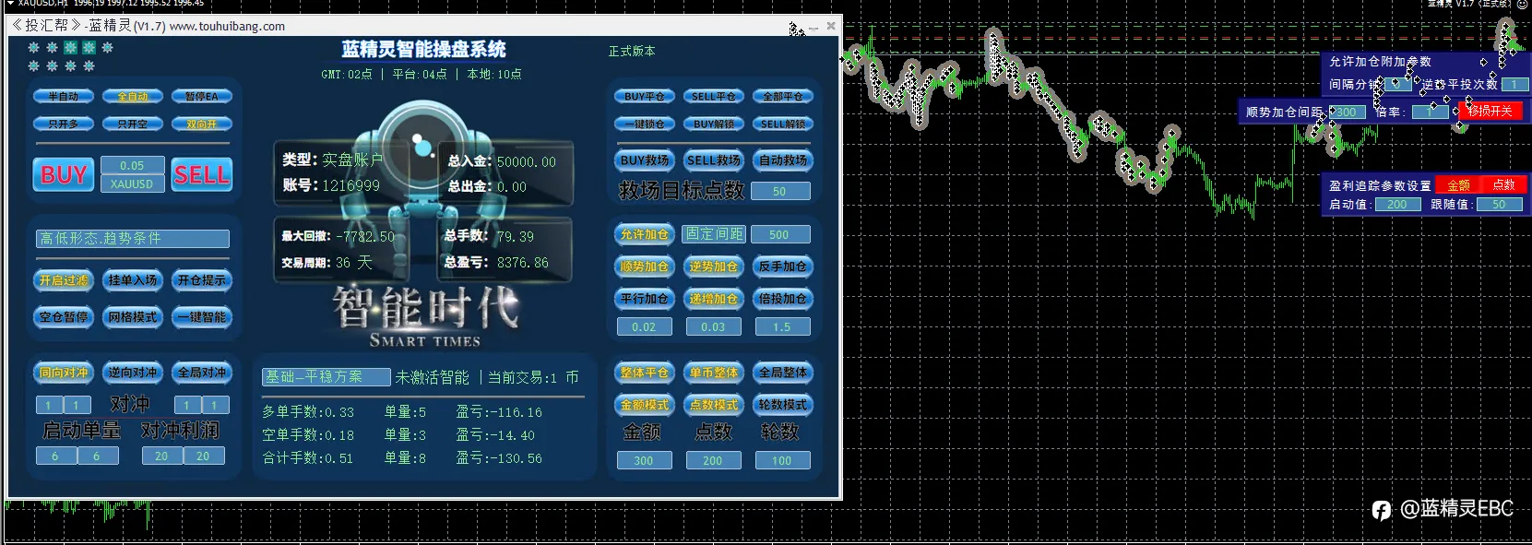Toggle 顺势加仓 button in main panel
This screenshot has width=1532, height=545.
click(x=645, y=267)
